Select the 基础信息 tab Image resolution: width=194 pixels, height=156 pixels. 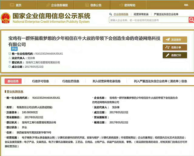13,81
